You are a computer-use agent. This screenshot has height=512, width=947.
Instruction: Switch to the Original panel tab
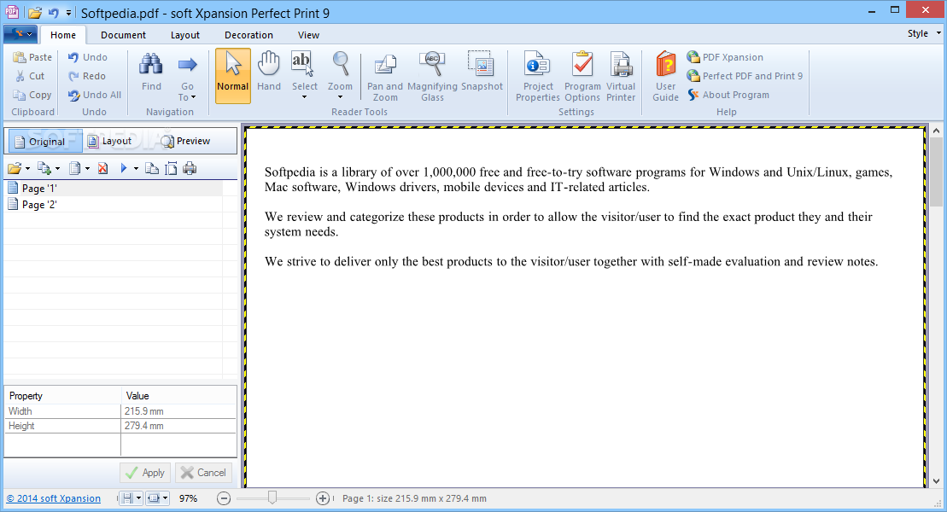point(45,142)
